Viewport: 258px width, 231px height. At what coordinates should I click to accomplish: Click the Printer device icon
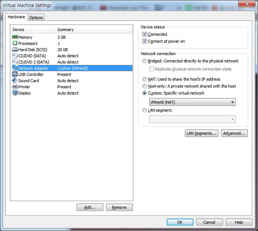(15, 86)
